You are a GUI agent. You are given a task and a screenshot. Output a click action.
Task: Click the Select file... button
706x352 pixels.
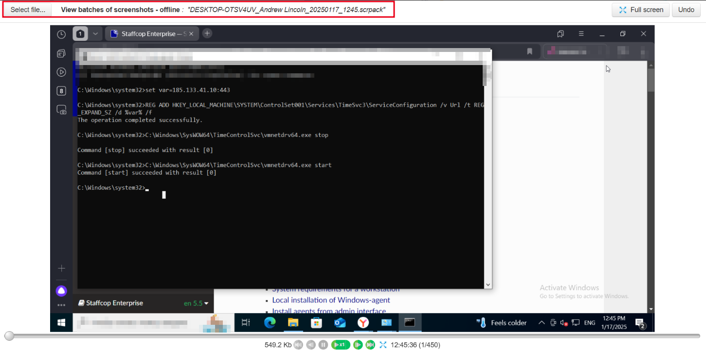tap(28, 10)
